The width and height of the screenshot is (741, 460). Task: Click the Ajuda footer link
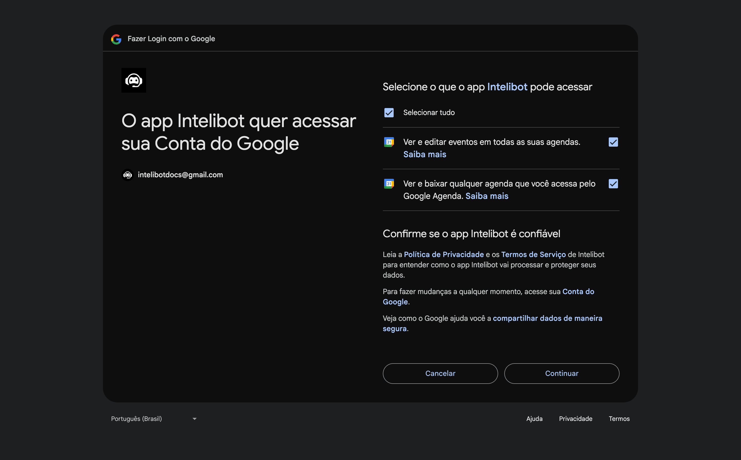tap(534, 419)
